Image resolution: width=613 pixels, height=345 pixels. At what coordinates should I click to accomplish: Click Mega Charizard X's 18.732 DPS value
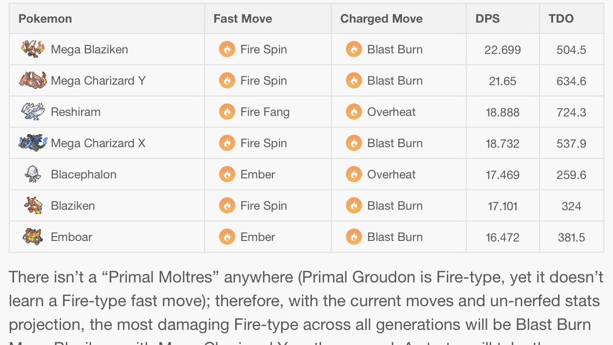pyautogui.click(x=502, y=143)
